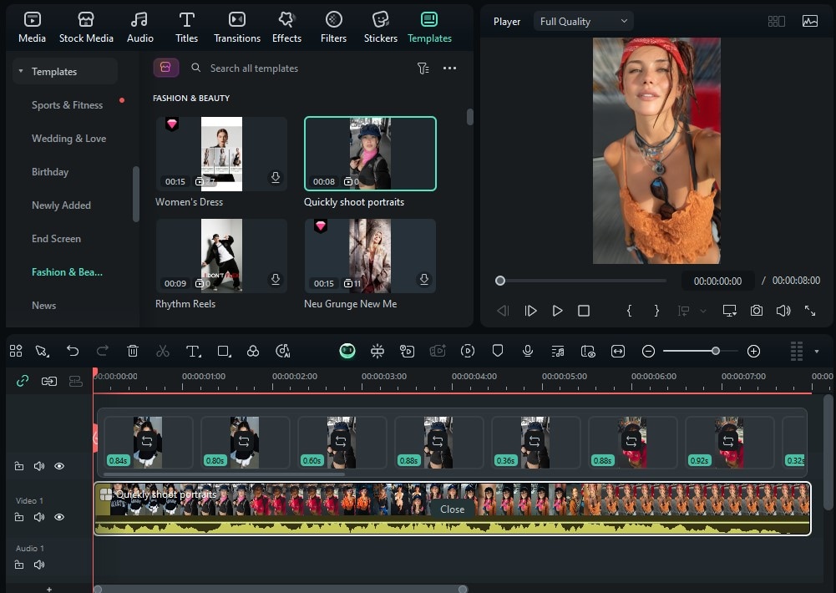This screenshot has height=593, width=836.
Task: Hide the upper track eye icon
Action: pyautogui.click(x=59, y=466)
